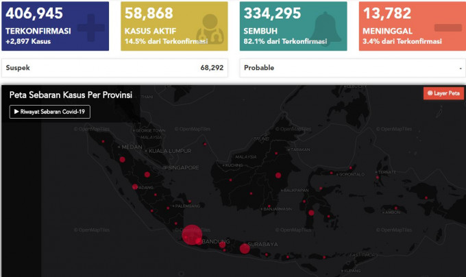Click the 334,295 Sembuh card
Viewport: 466px width, 277px height.
tap(293, 26)
